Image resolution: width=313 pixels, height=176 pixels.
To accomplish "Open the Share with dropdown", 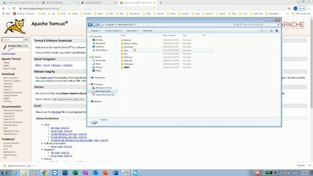I will [x=132, y=31].
